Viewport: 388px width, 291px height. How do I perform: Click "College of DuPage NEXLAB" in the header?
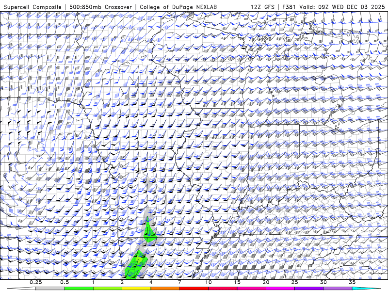(x=178, y=7)
